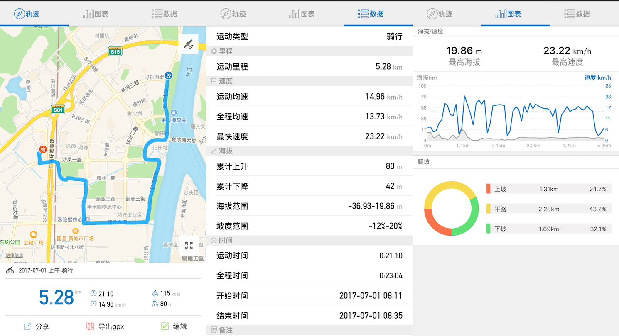This screenshot has height=336, width=619.
Task: Click the 结束时间 row
Action: pos(309,315)
